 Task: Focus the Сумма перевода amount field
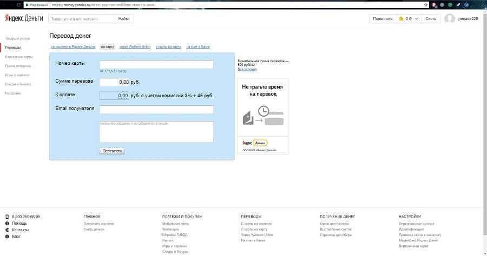[x=114, y=82]
